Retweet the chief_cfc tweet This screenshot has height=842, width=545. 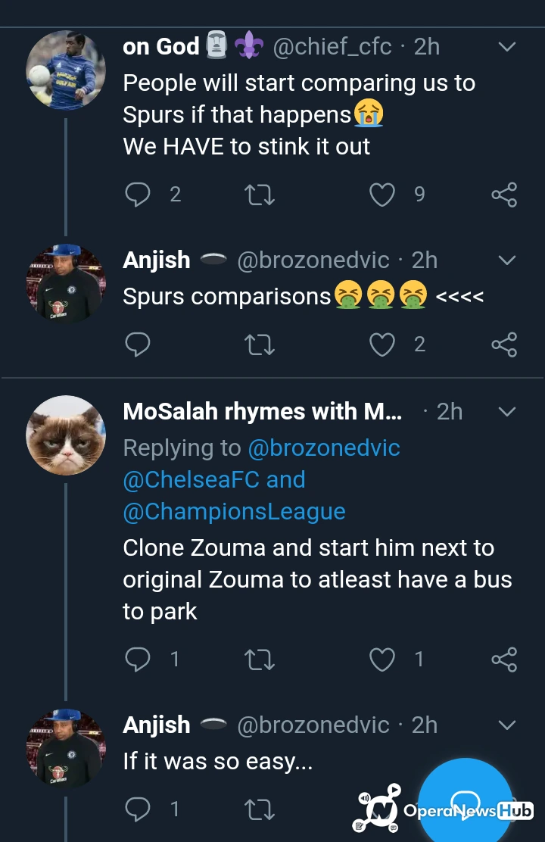260,195
